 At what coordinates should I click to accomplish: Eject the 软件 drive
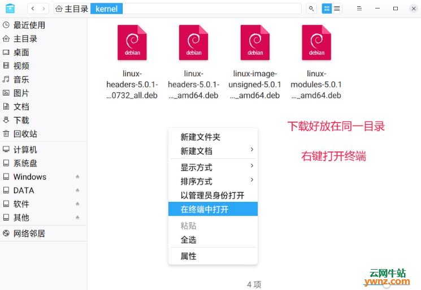click(77, 204)
